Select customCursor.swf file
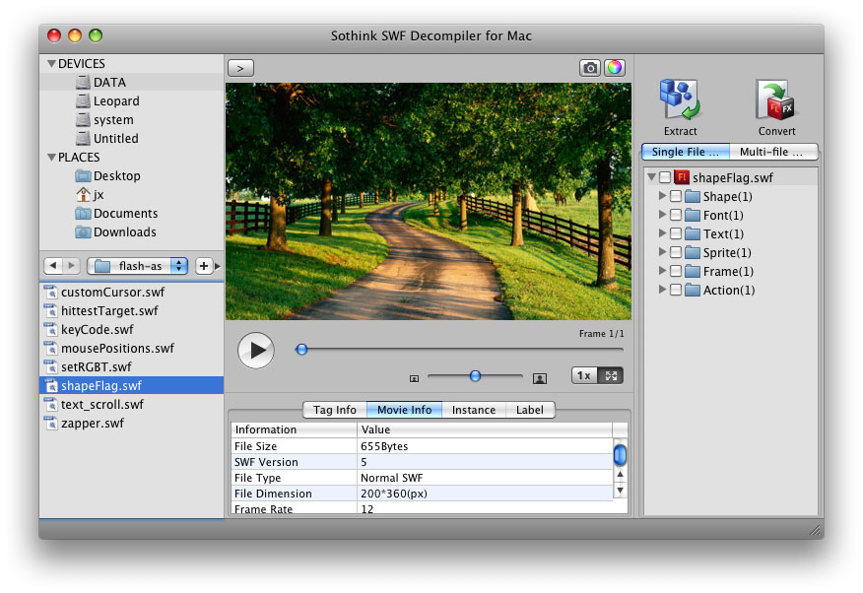The image size is (863, 593). 132,293
